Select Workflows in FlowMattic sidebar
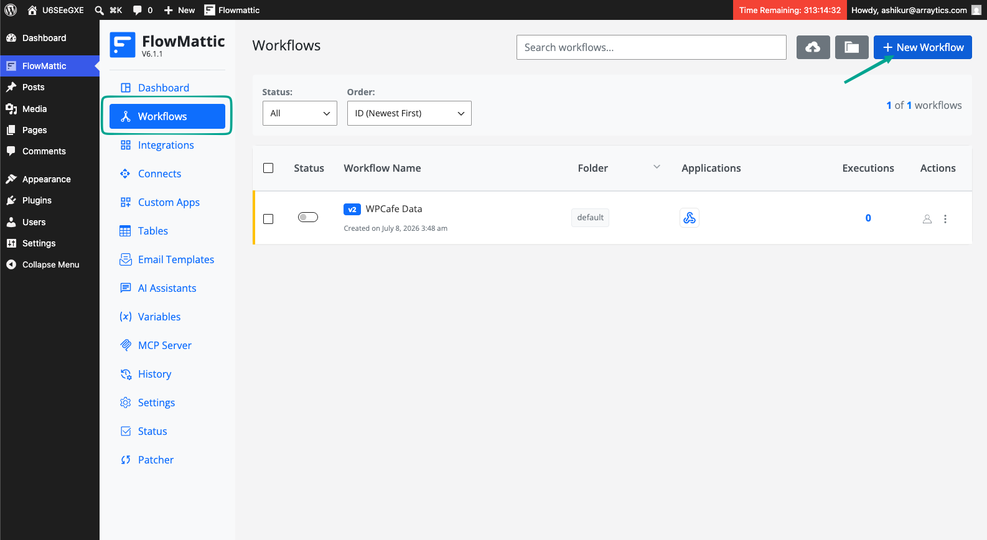 (x=167, y=116)
